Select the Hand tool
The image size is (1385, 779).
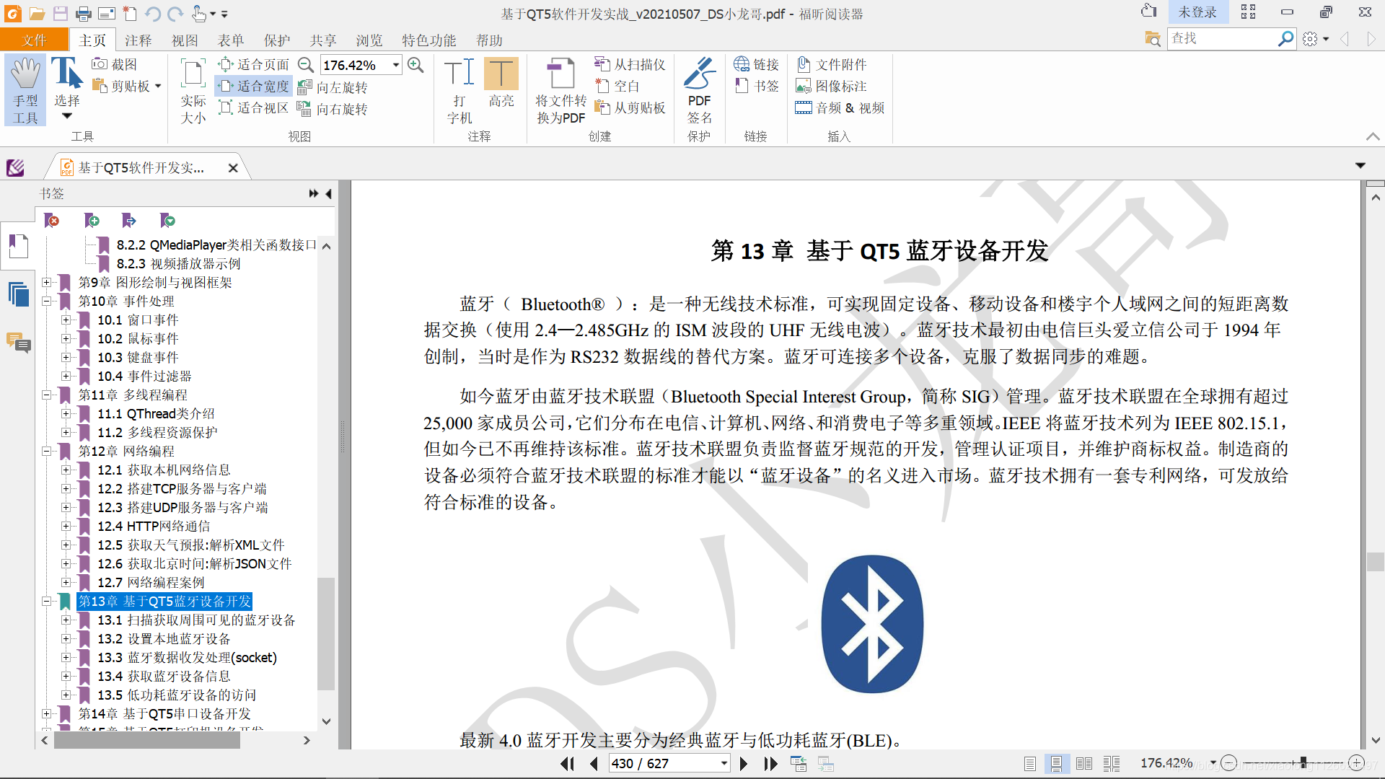pyautogui.click(x=25, y=89)
